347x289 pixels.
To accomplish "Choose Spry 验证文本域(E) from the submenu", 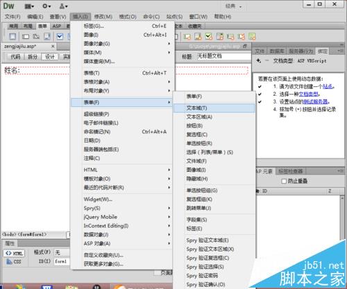I will 214,240.
